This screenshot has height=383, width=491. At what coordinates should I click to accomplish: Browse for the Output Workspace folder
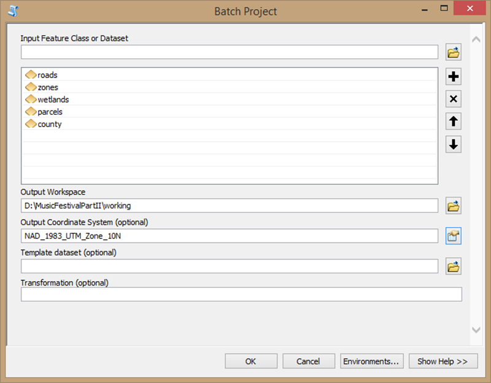click(453, 206)
